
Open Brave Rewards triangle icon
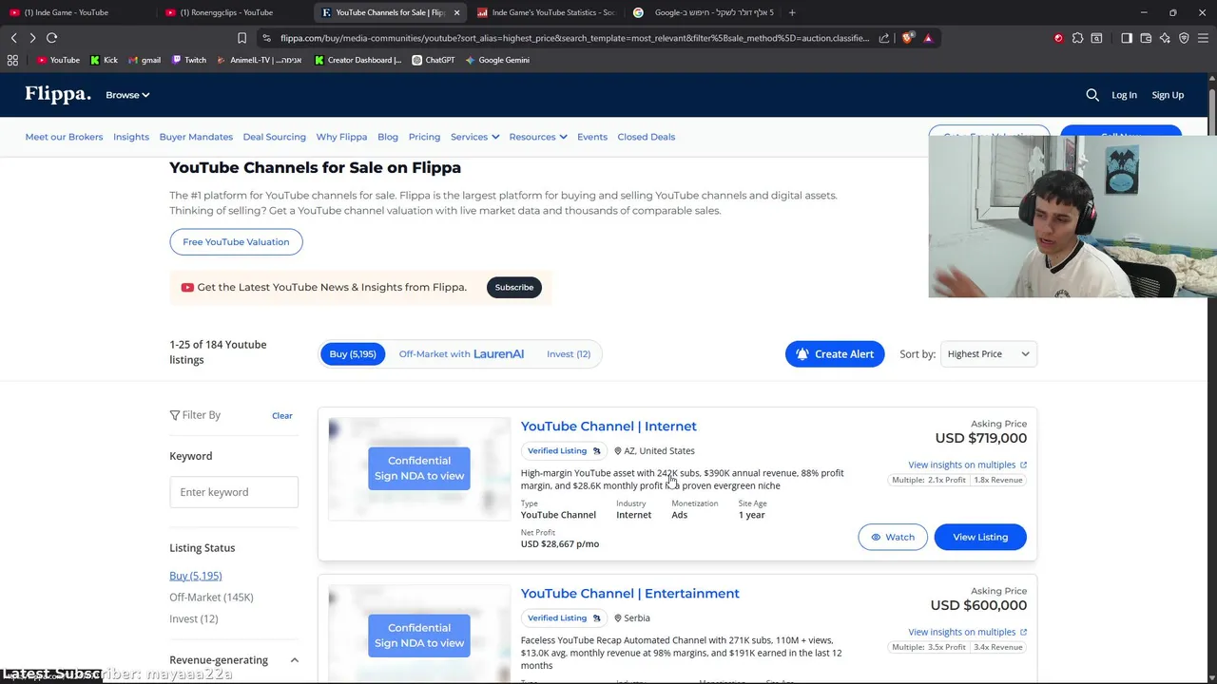pos(928,38)
